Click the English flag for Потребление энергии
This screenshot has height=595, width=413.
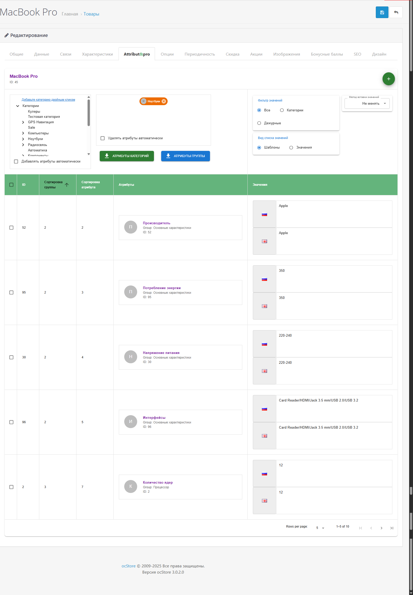point(264,306)
